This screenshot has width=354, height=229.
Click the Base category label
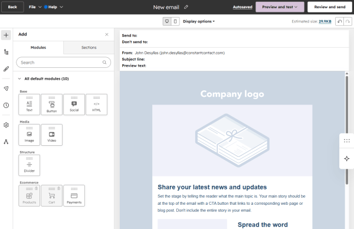[x=24, y=91]
